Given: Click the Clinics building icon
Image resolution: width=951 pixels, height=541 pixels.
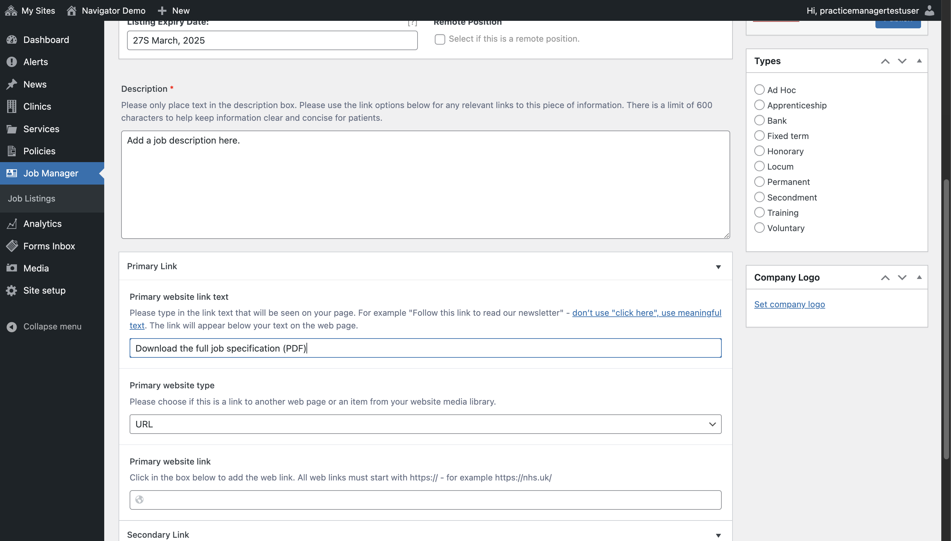Looking at the screenshot, I should pyautogui.click(x=11, y=106).
